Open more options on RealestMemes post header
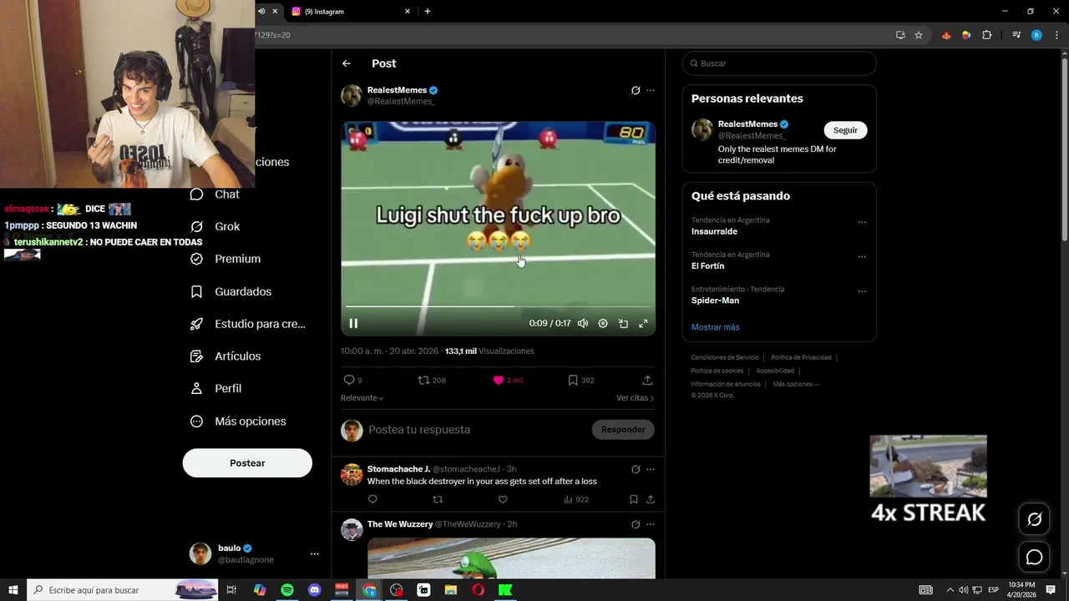The width and height of the screenshot is (1069, 601). click(651, 90)
